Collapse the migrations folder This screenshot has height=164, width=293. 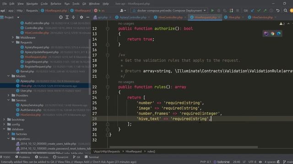tap(8, 139)
